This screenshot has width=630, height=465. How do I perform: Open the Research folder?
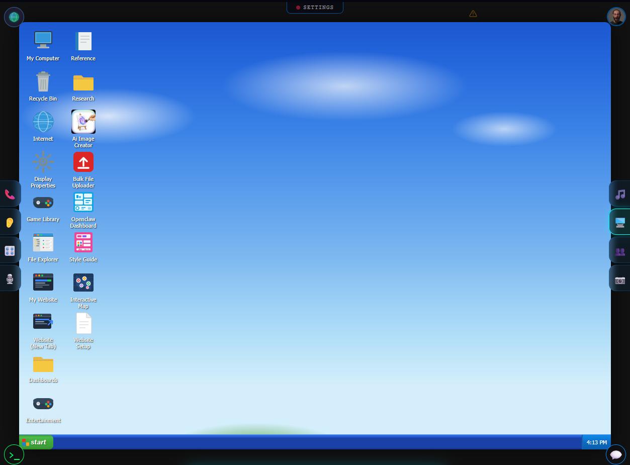83,82
